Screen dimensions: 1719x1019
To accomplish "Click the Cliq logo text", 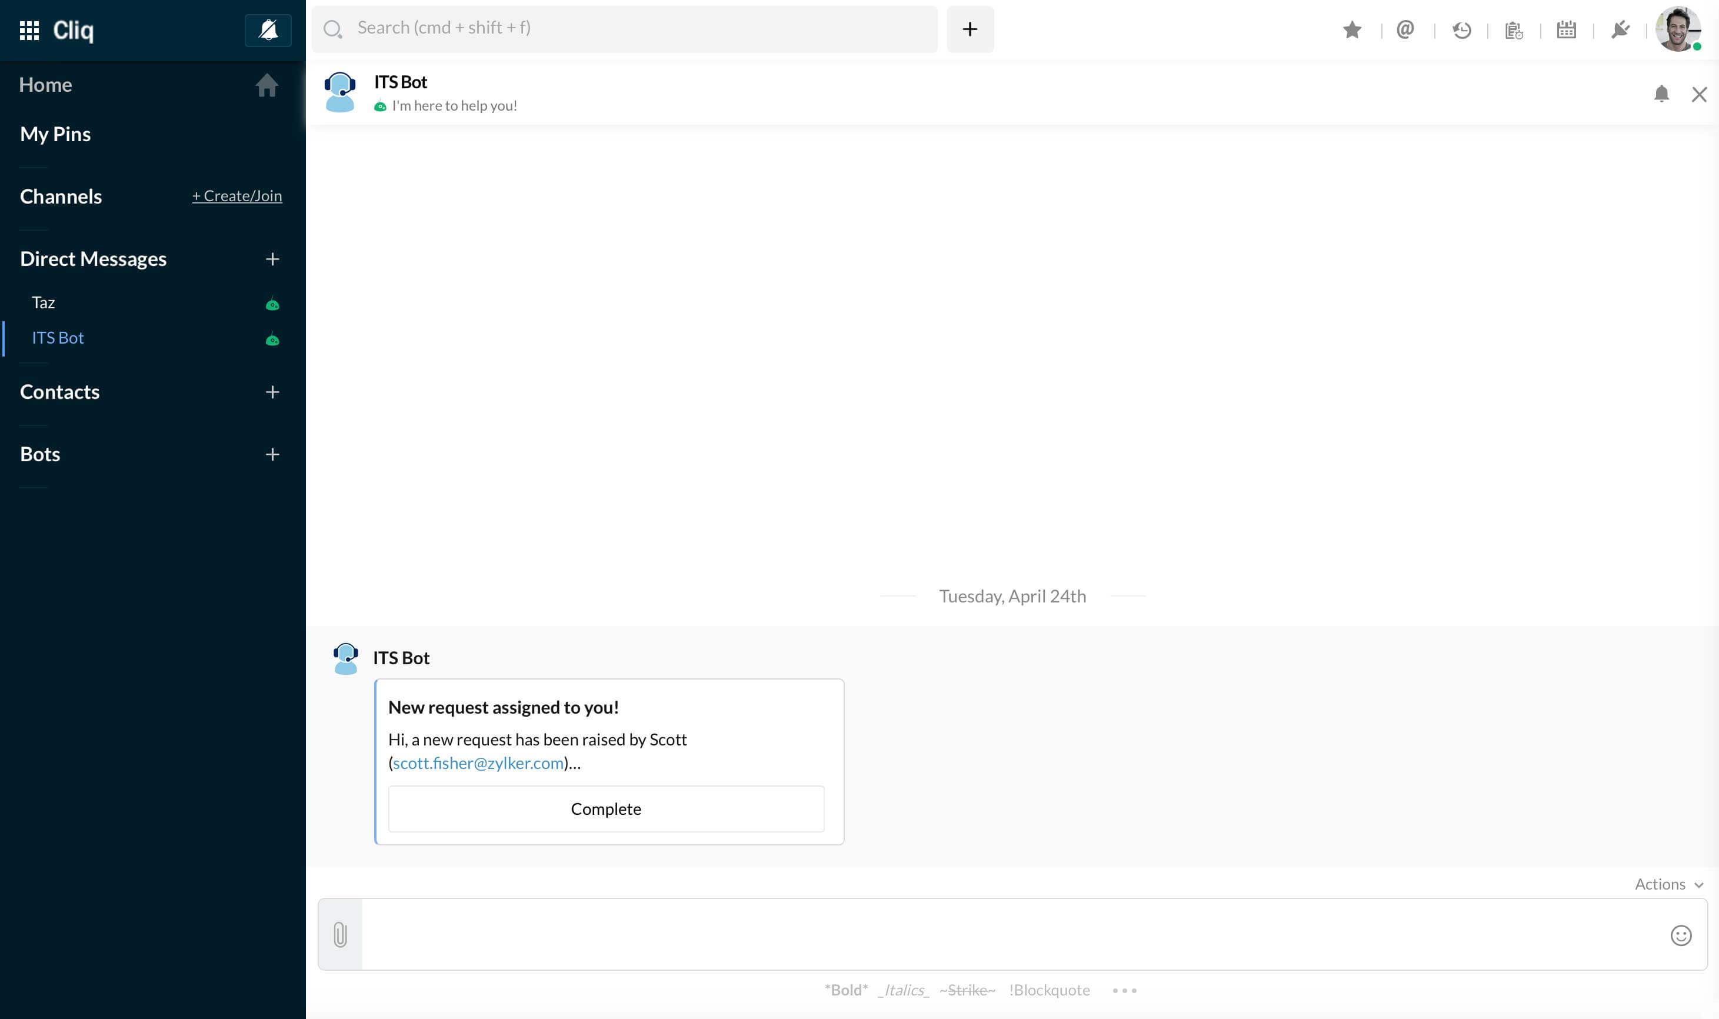I will 73,30.
